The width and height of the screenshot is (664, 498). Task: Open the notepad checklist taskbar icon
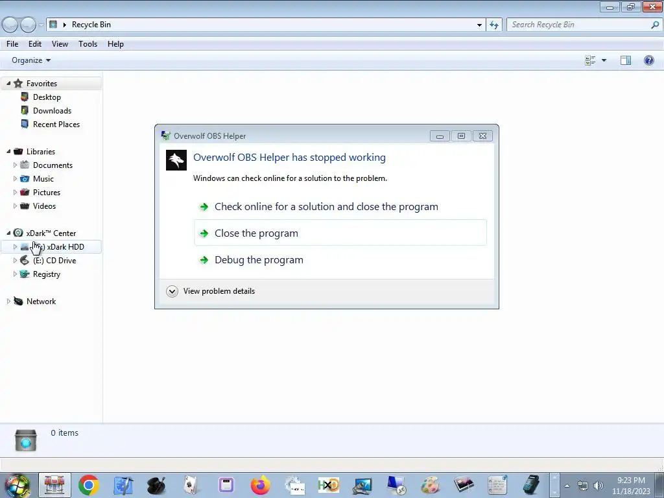[x=497, y=485]
